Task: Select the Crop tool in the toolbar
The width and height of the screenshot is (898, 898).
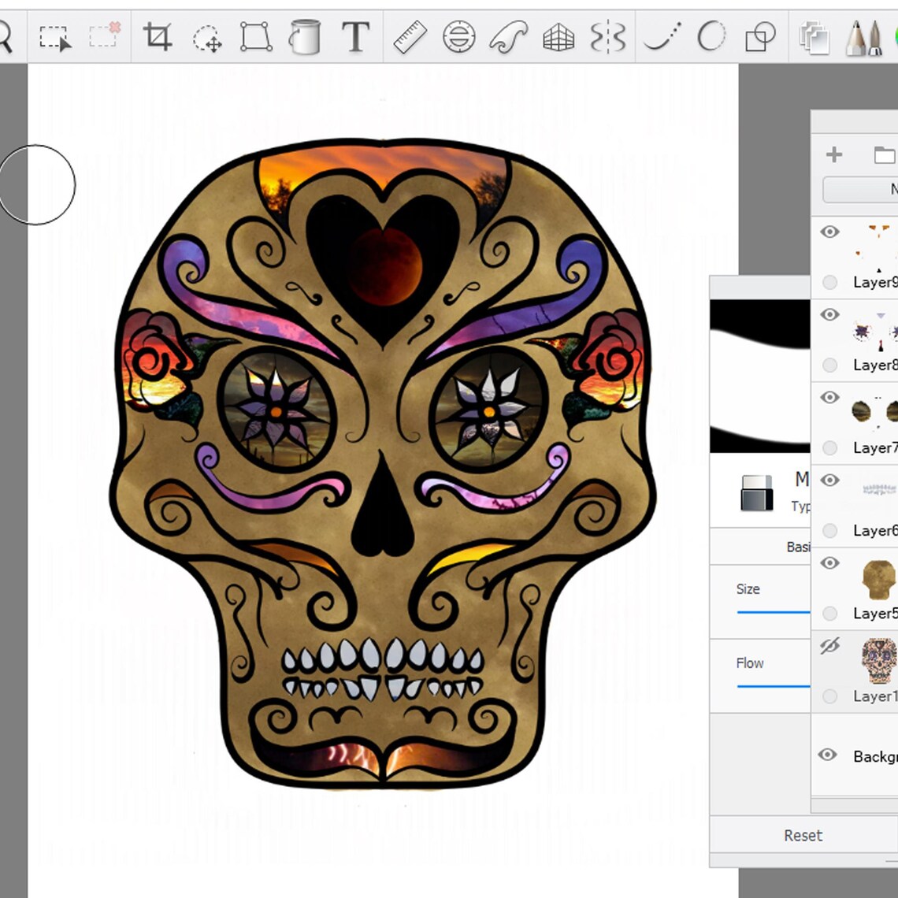Action: (158, 37)
